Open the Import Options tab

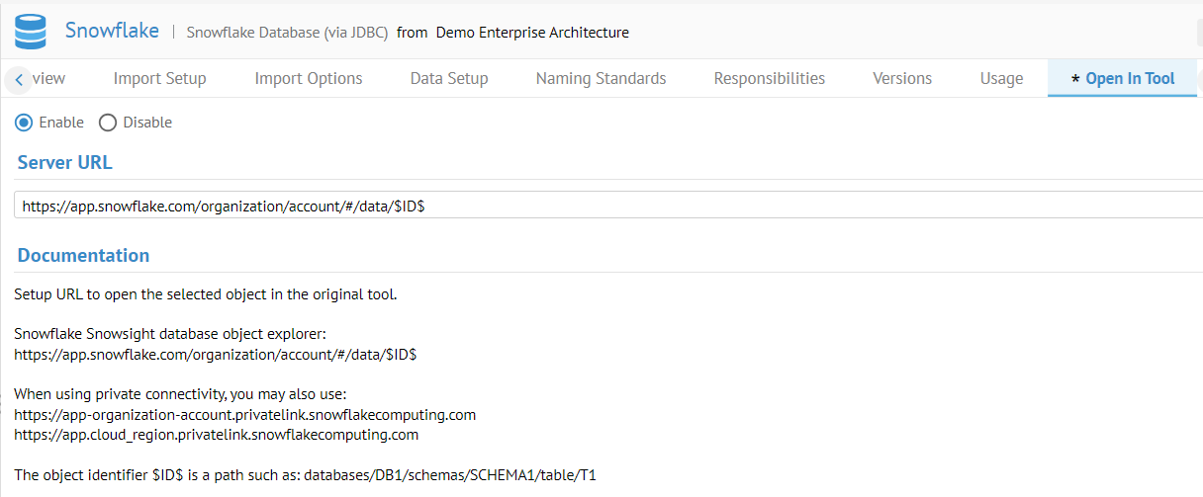click(x=309, y=79)
